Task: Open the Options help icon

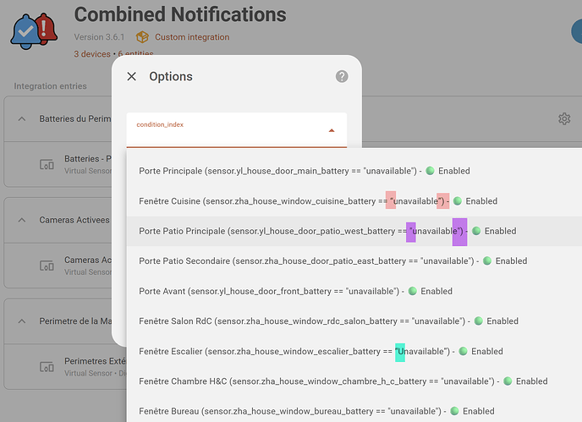Action: click(342, 76)
